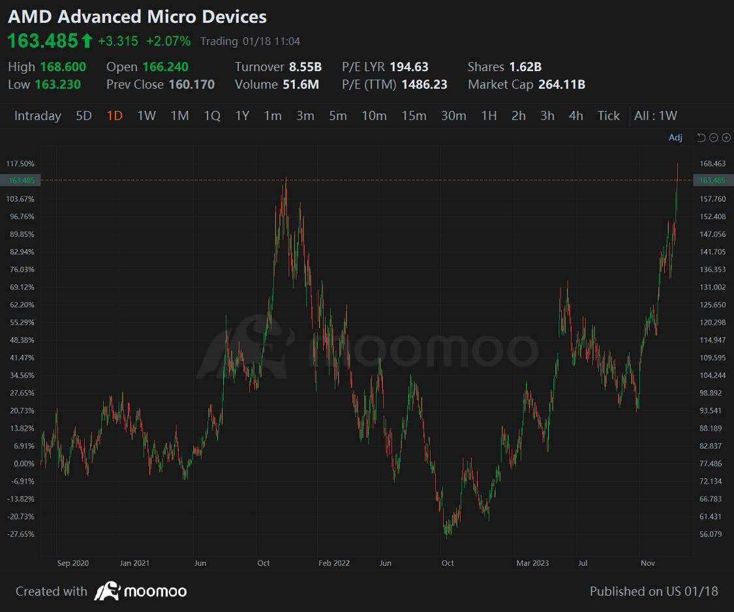Open the Tick chart tab

tap(609, 115)
